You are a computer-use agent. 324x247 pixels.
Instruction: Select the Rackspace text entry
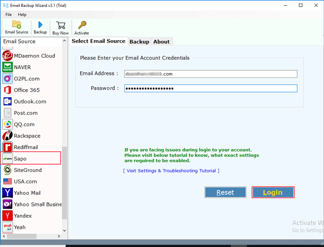pos(27,136)
